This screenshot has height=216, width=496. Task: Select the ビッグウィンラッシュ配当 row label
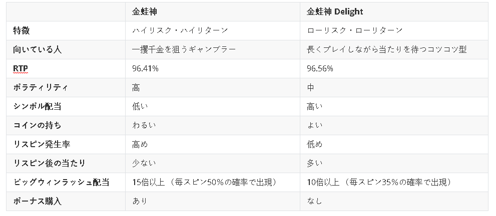tap(61, 182)
